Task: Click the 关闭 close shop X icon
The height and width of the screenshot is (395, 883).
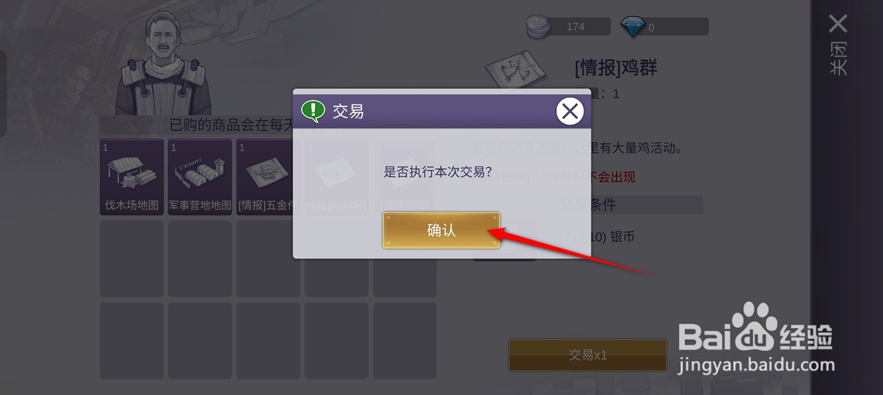Action: [x=838, y=24]
